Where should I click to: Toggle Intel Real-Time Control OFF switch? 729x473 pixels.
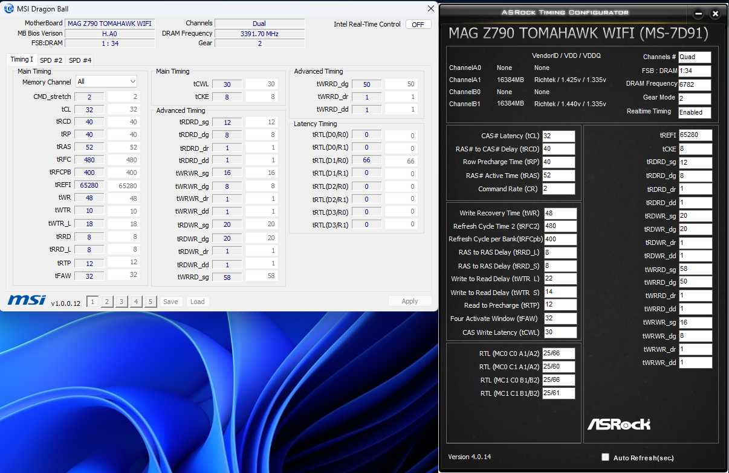418,25
